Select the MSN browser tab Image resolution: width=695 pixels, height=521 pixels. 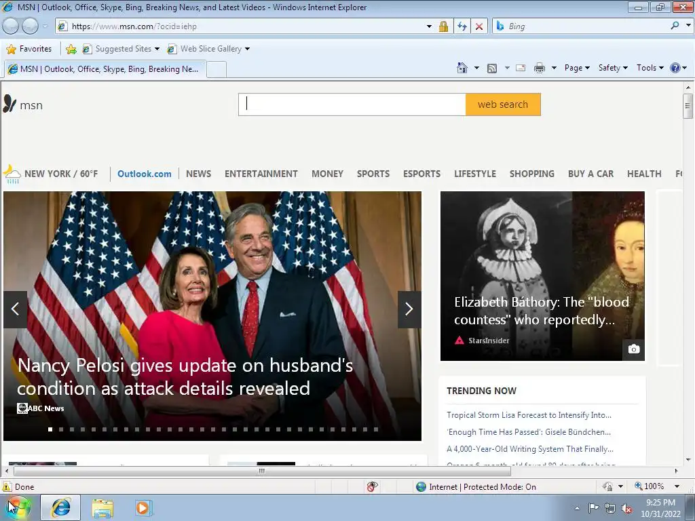105,69
